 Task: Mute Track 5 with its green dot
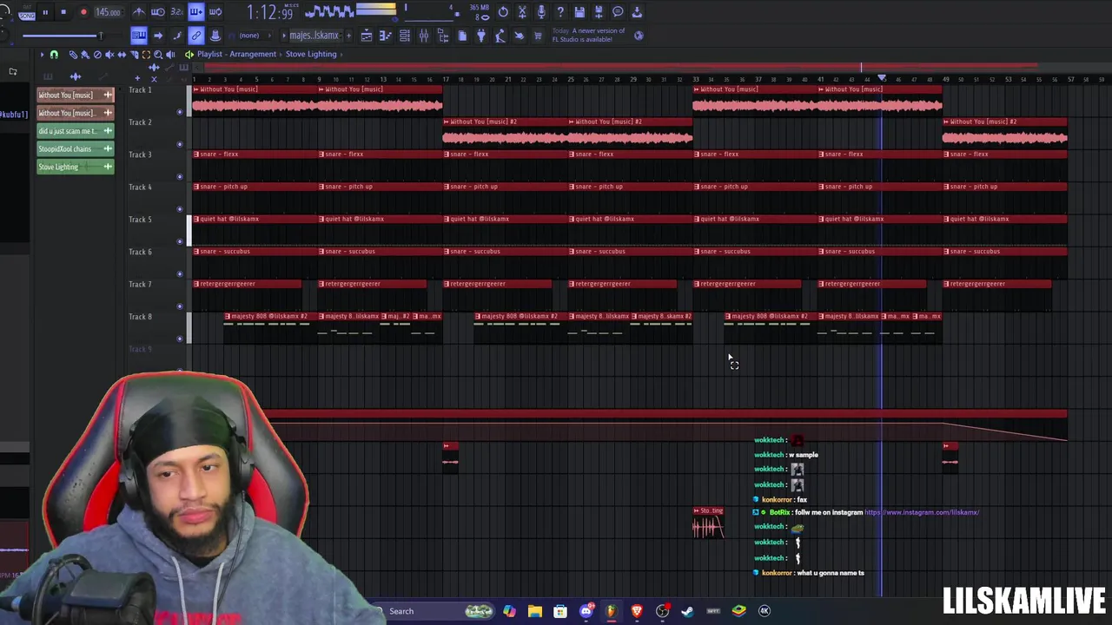(x=180, y=241)
